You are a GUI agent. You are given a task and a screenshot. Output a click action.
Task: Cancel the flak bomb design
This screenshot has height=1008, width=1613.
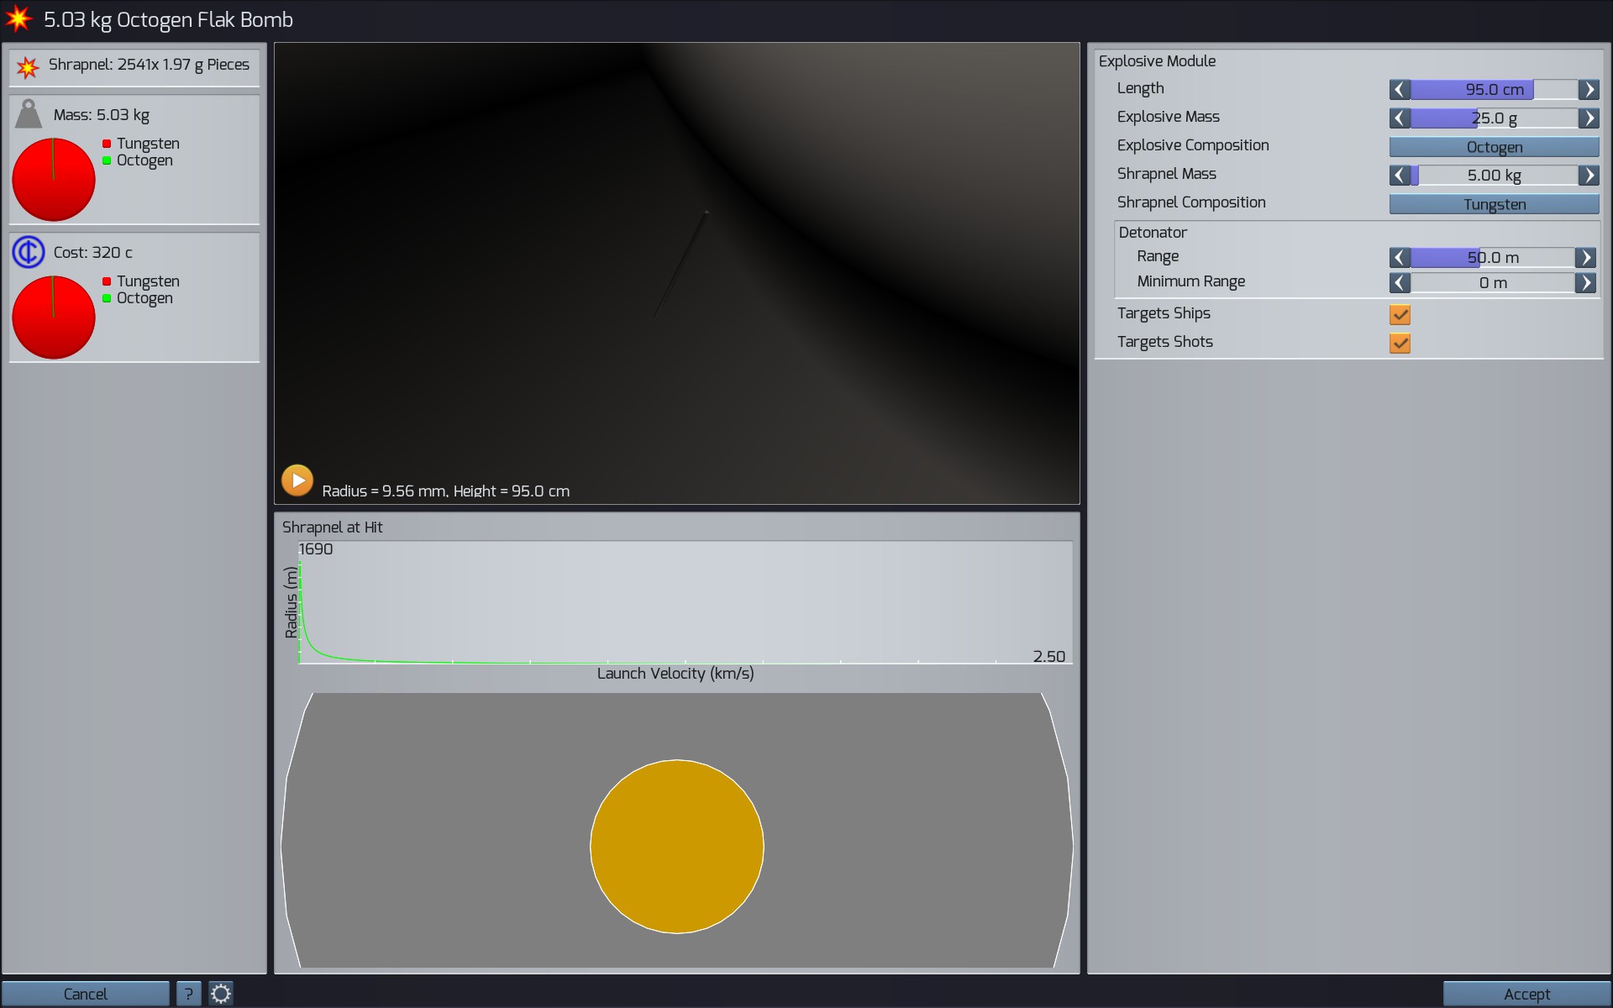tap(86, 994)
